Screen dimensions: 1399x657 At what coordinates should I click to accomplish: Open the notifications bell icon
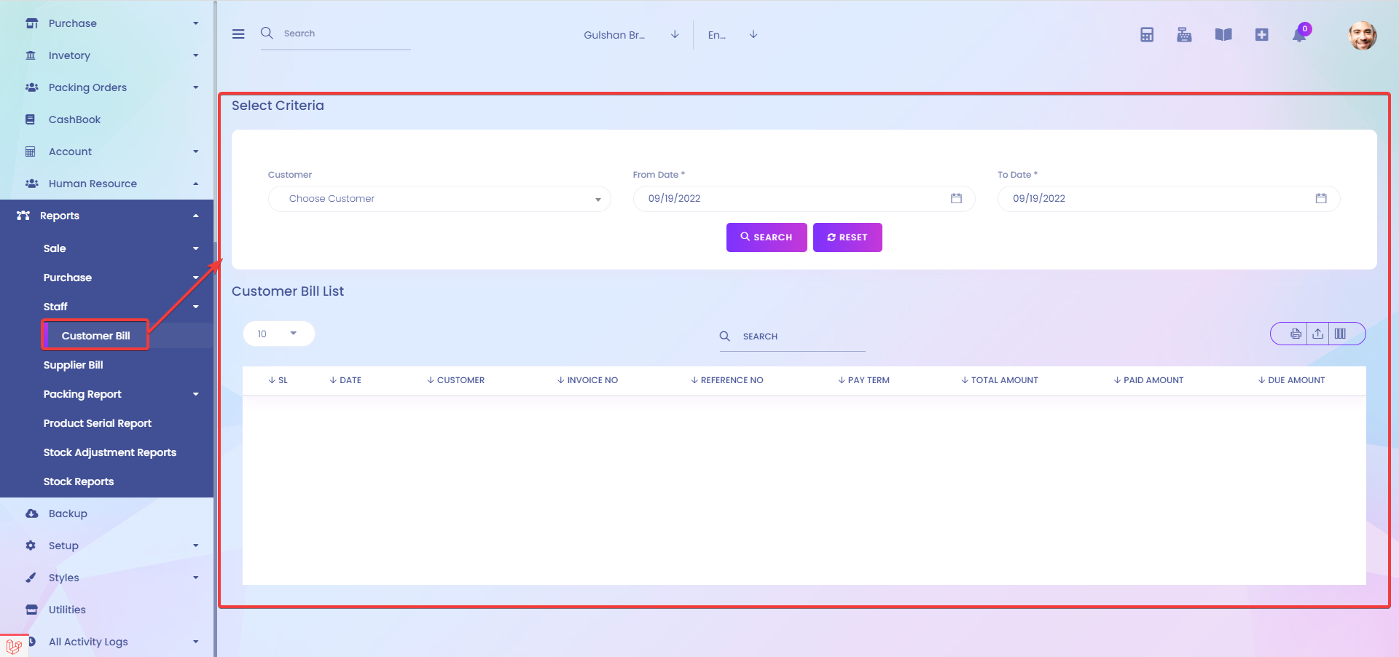(x=1300, y=34)
